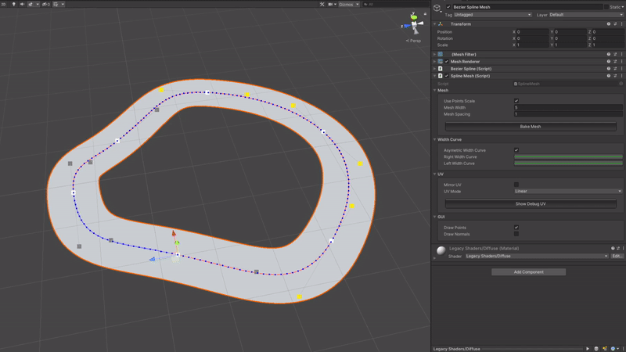Enable the Draw Normals checkbox

click(x=516, y=234)
